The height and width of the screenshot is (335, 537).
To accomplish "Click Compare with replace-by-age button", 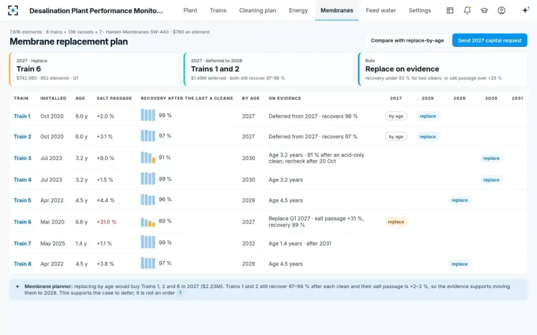I will tap(407, 40).
